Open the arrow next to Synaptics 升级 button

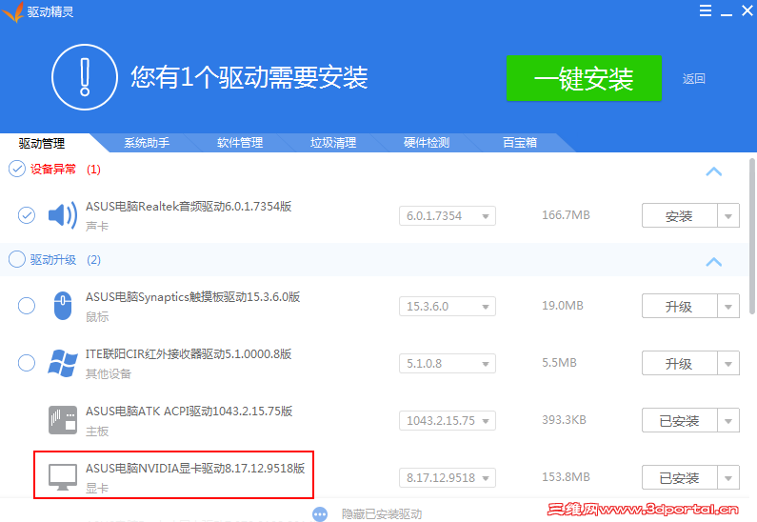tap(728, 306)
